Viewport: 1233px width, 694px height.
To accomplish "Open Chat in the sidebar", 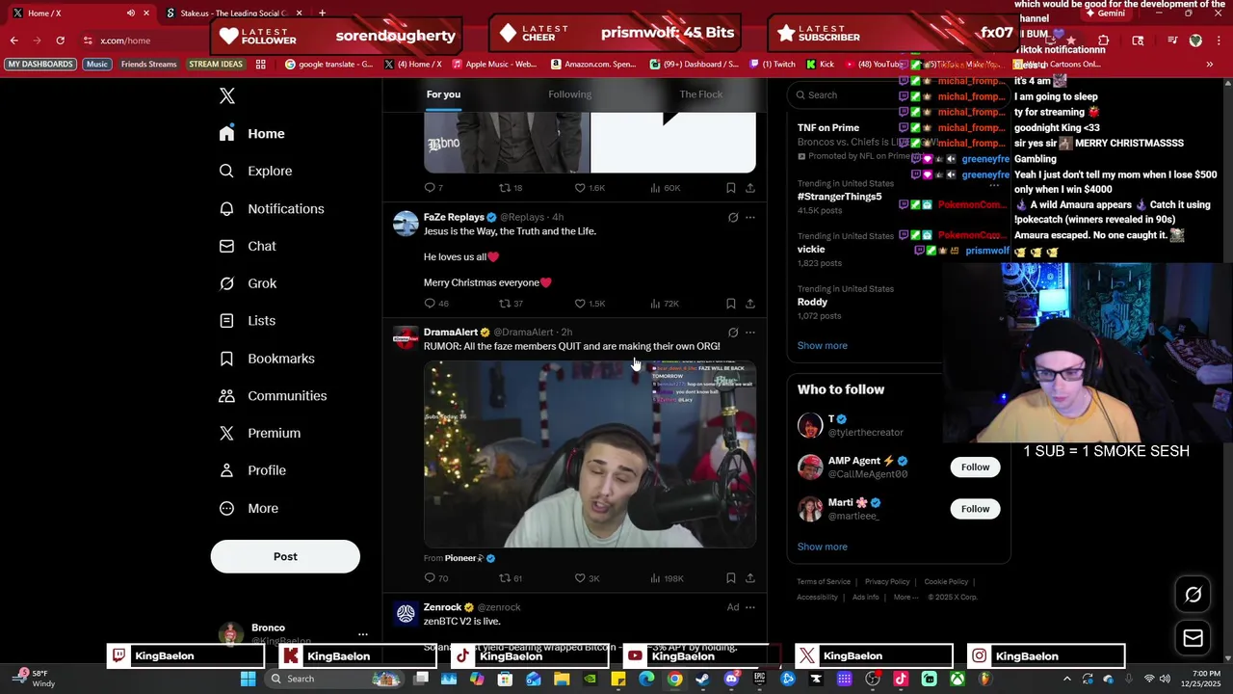I will pos(248,246).
